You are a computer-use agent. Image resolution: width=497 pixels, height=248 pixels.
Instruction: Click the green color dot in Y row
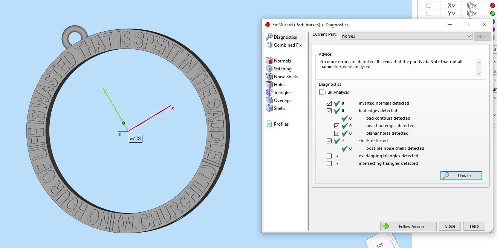[x=492, y=13]
